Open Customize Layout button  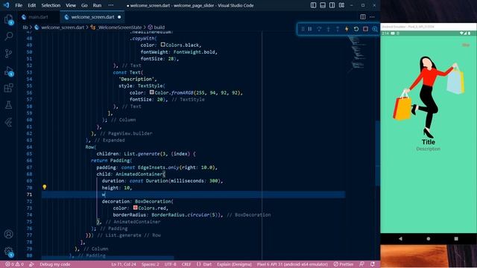tap(341, 5)
